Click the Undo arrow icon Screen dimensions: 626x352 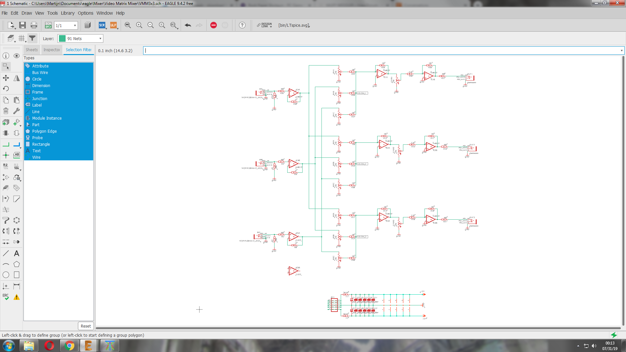point(188,25)
